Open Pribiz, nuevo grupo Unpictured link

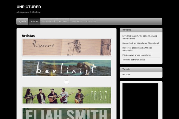(x=137, y=55)
